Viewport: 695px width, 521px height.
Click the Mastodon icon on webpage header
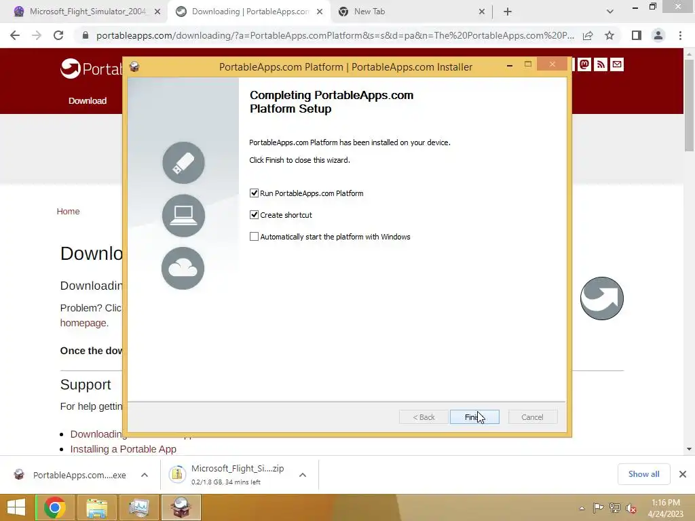pos(584,64)
